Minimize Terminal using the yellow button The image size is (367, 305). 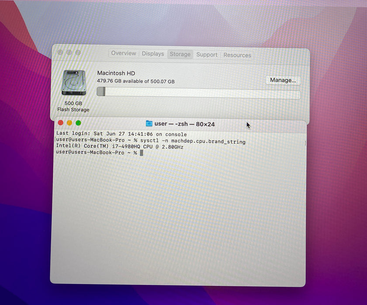(x=69, y=123)
